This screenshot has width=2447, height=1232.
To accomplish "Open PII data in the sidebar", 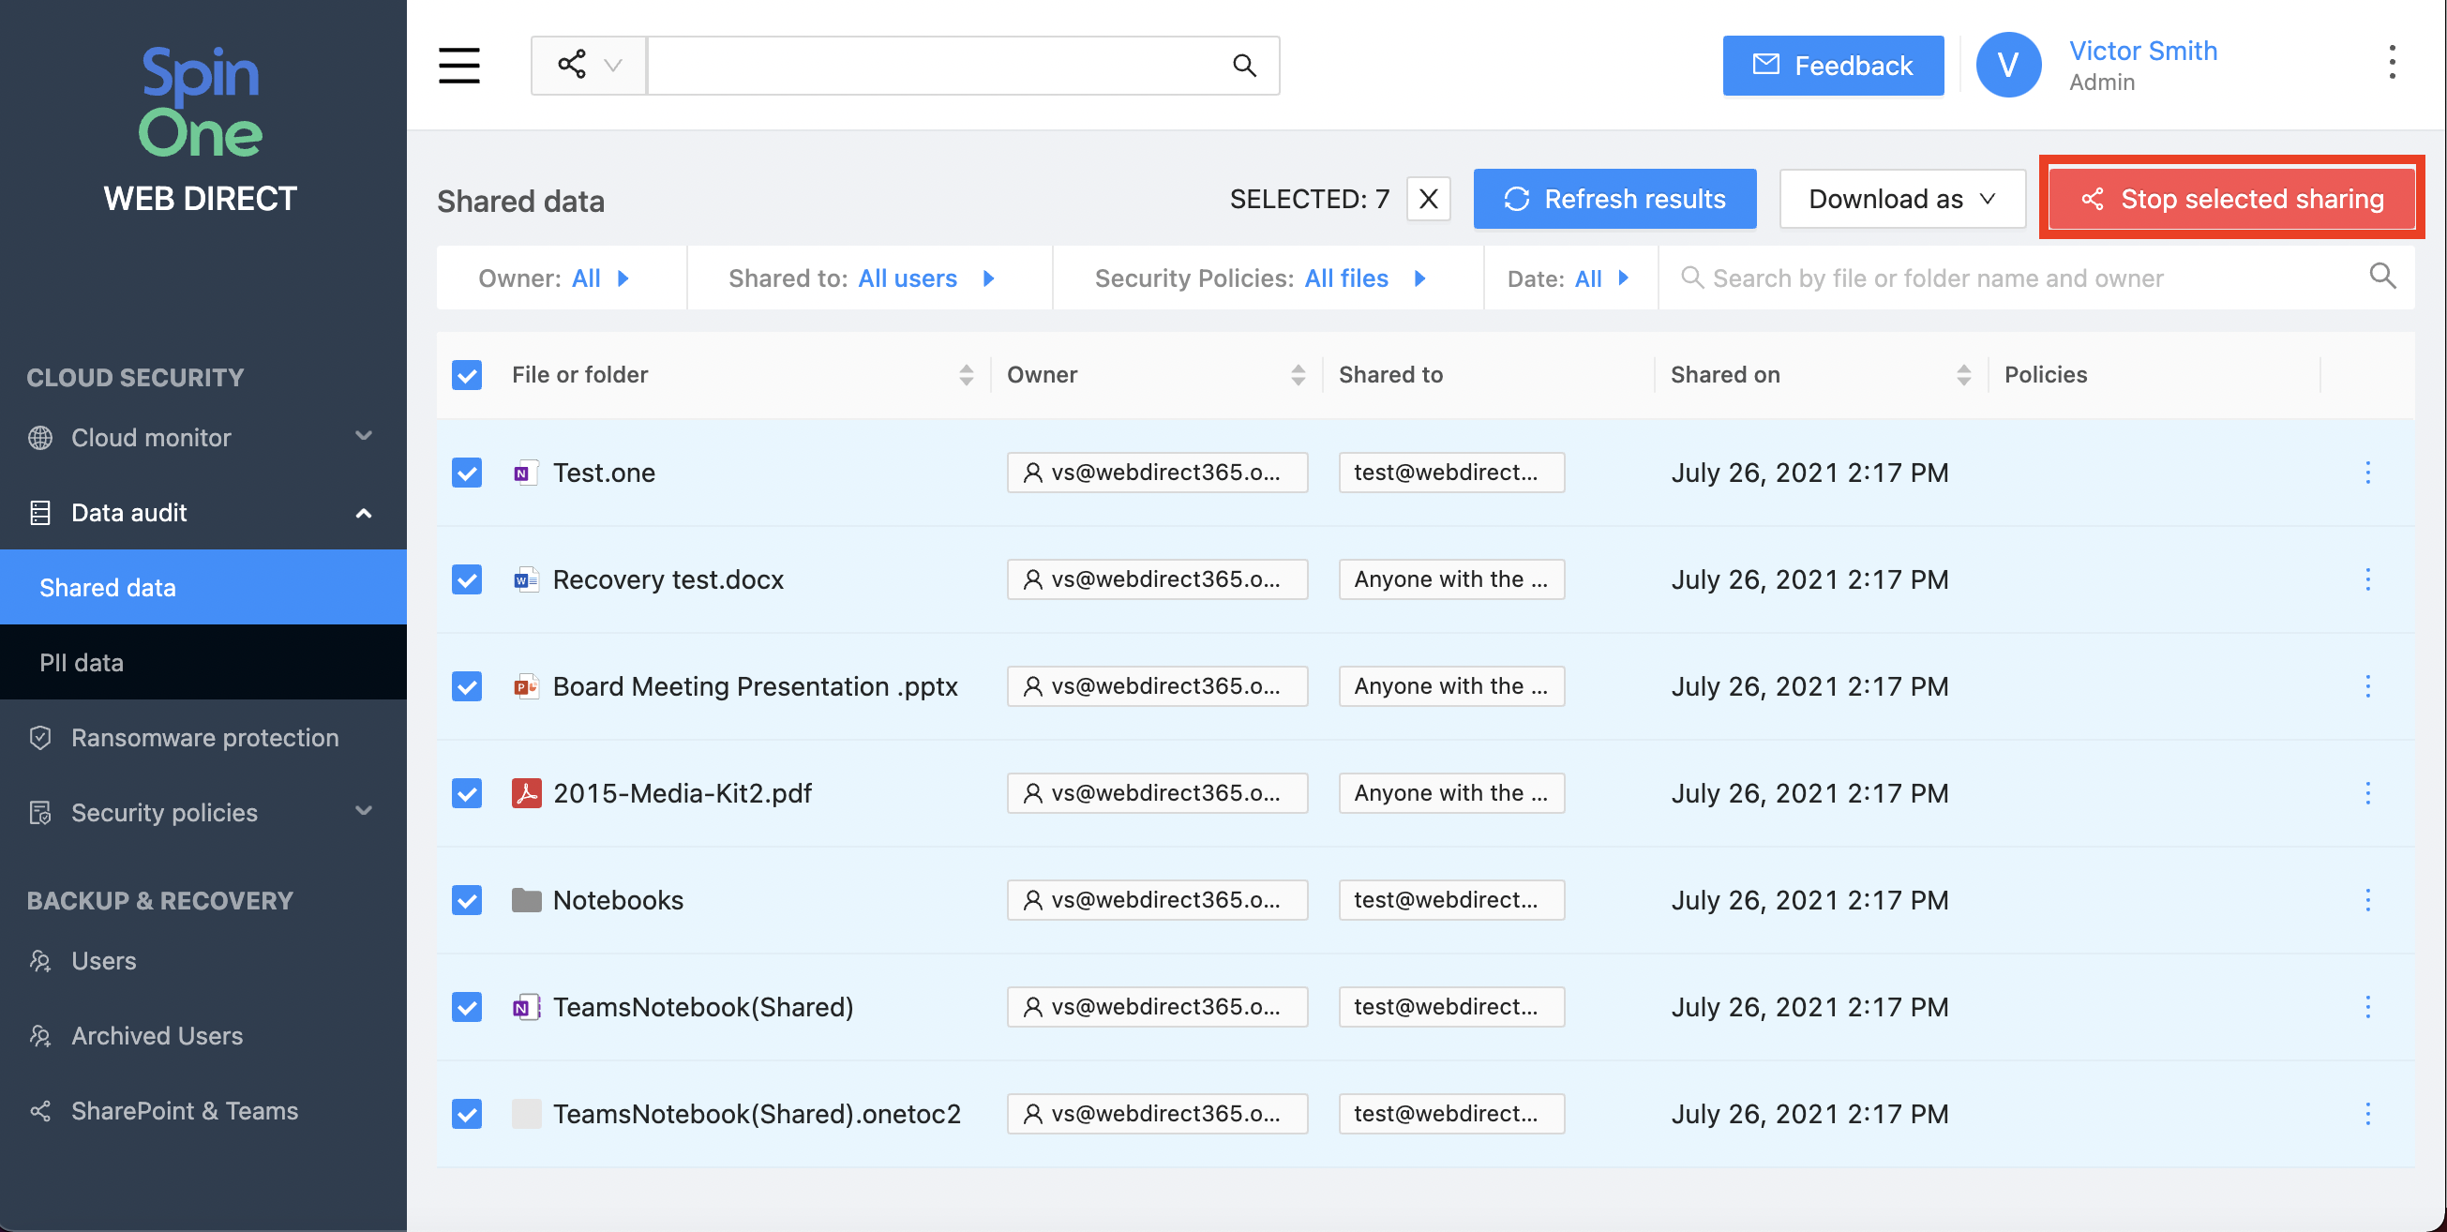I will [x=82, y=662].
